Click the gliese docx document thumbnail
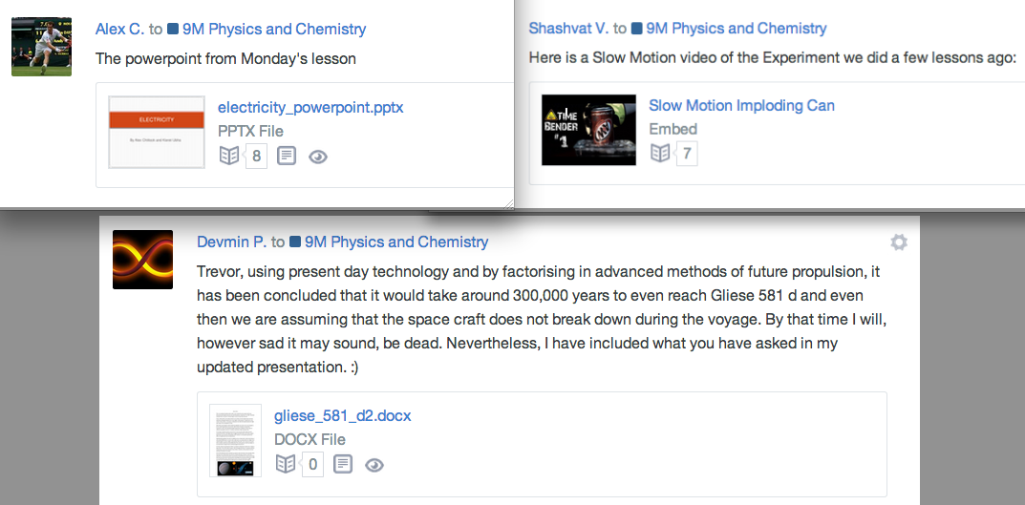The image size is (1025, 505). 235,440
